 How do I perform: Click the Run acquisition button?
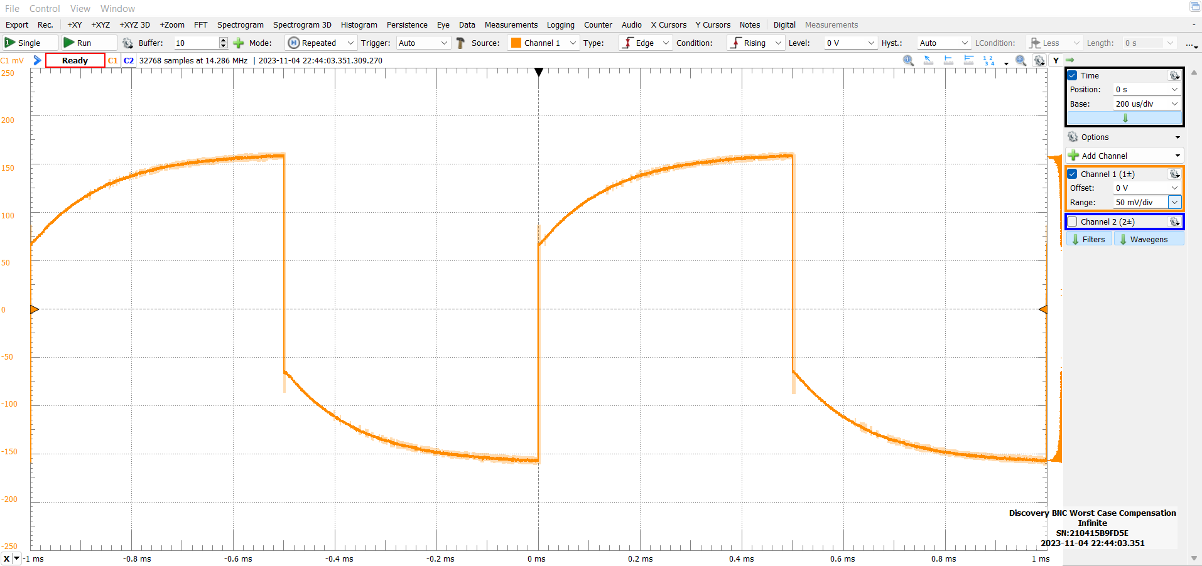(x=89, y=43)
